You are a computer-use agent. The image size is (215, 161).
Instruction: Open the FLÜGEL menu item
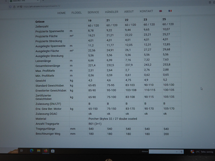coord(77,13)
